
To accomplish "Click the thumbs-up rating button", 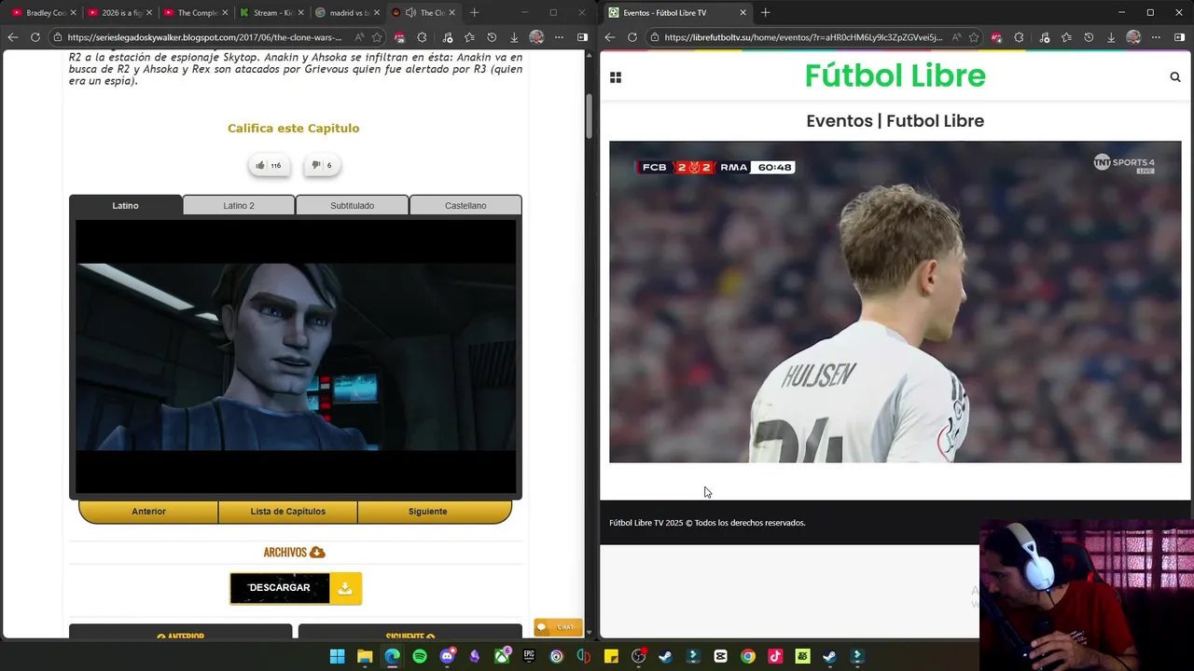I will point(269,165).
